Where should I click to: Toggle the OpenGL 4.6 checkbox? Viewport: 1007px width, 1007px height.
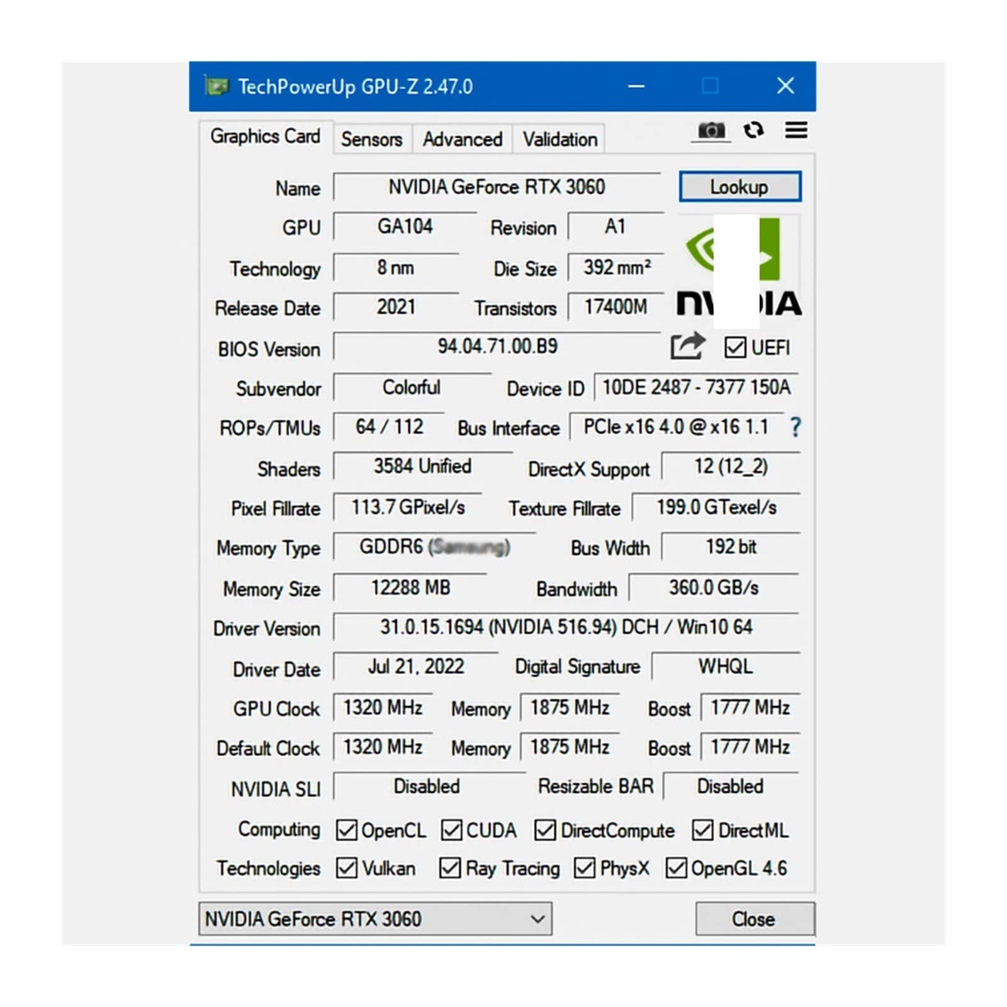point(676,868)
